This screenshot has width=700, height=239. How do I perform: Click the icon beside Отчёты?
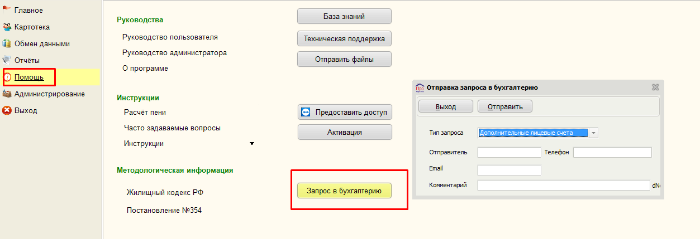pyautogui.click(x=7, y=60)
